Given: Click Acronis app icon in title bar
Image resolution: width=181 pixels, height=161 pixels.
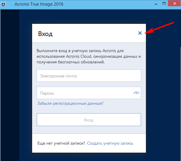Looking at the screenshot, I should click(3, 4).
